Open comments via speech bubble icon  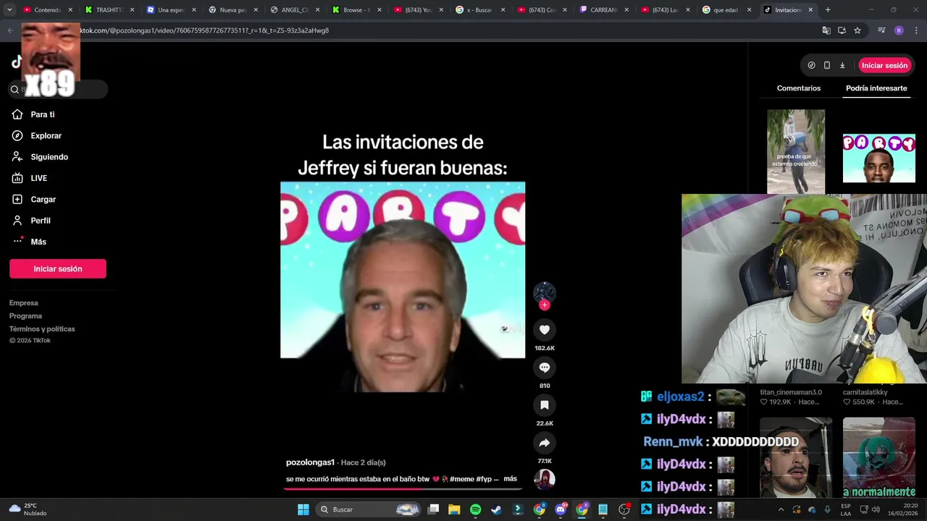coord(545,368)
